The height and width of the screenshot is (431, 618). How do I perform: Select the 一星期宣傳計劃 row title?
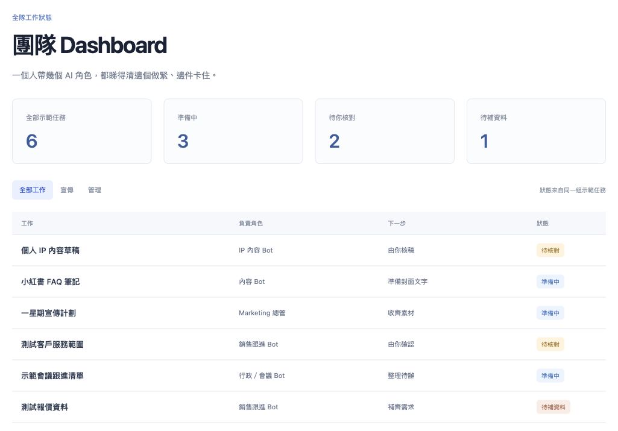tap(48, 313)
